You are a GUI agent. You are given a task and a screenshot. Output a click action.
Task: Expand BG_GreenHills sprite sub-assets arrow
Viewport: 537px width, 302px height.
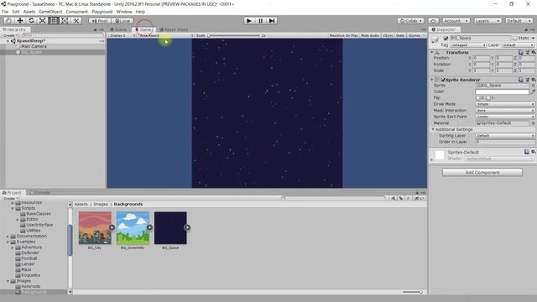point(149,227)
